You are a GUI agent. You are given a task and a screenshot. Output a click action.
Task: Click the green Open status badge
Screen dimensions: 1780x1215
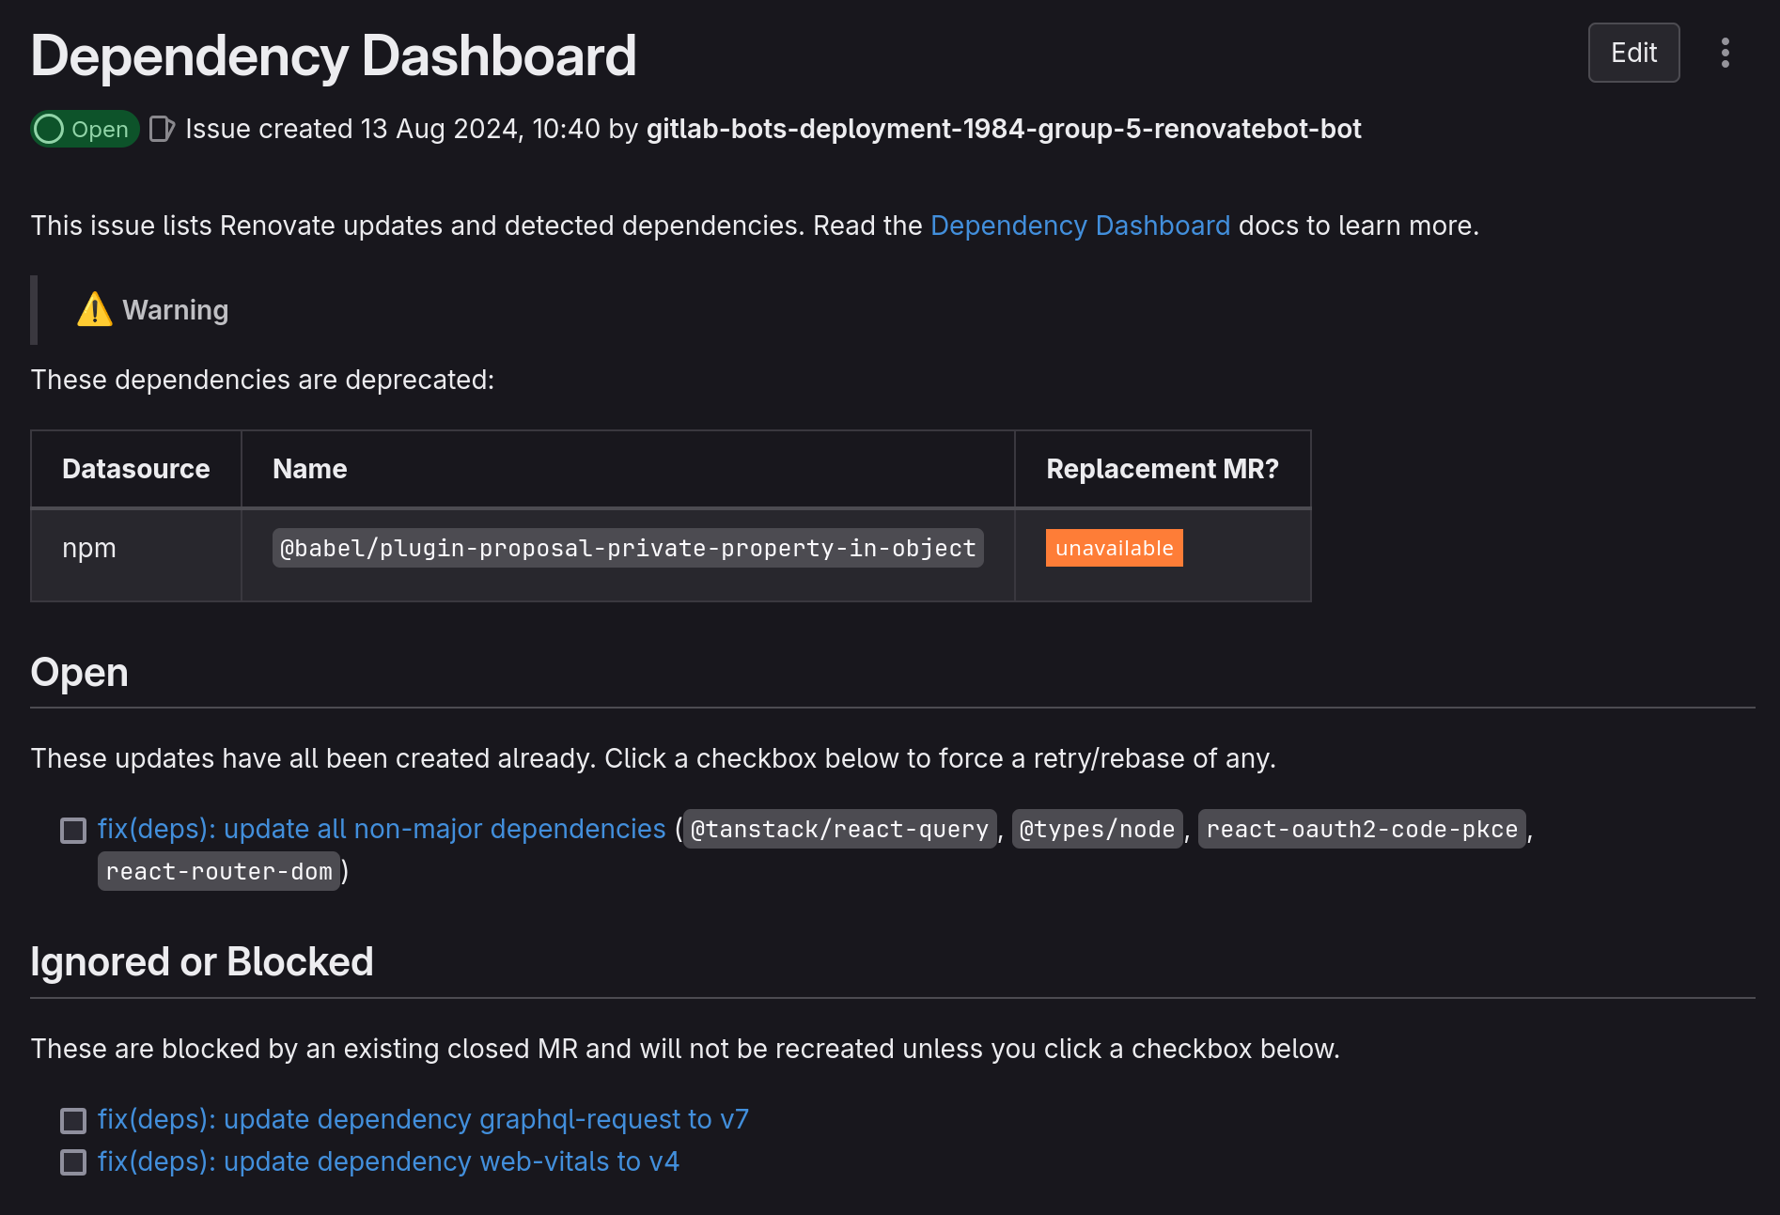[85, 129]
